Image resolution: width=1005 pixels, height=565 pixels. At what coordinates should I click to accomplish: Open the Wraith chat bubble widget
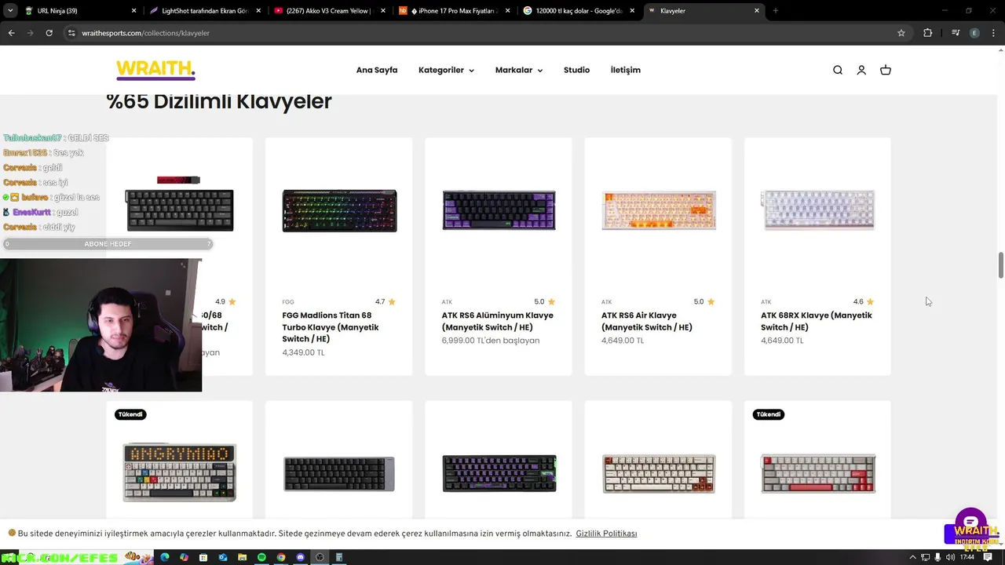pos(971,522)
